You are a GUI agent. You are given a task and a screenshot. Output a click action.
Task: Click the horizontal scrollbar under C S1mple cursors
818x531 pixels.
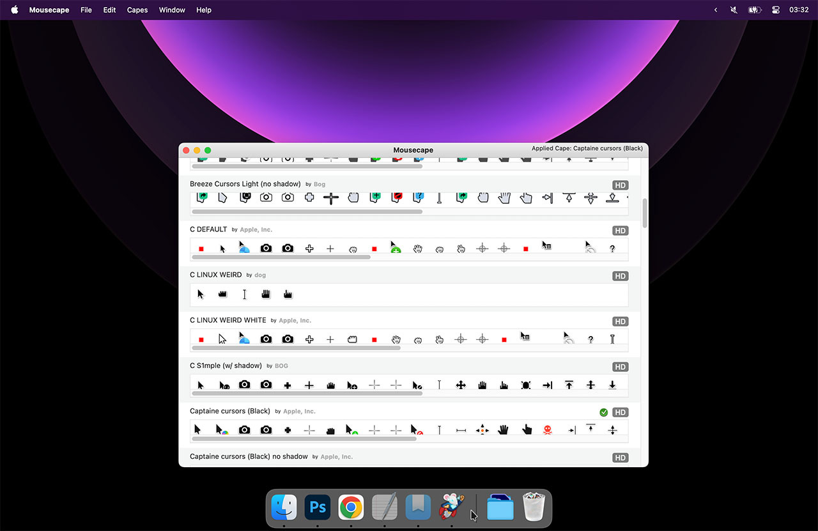pyautogui.click(x=307, y=393)
